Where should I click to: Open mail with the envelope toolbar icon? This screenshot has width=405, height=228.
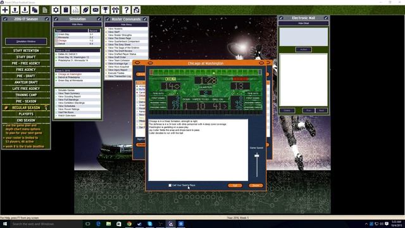click(96, 10)
